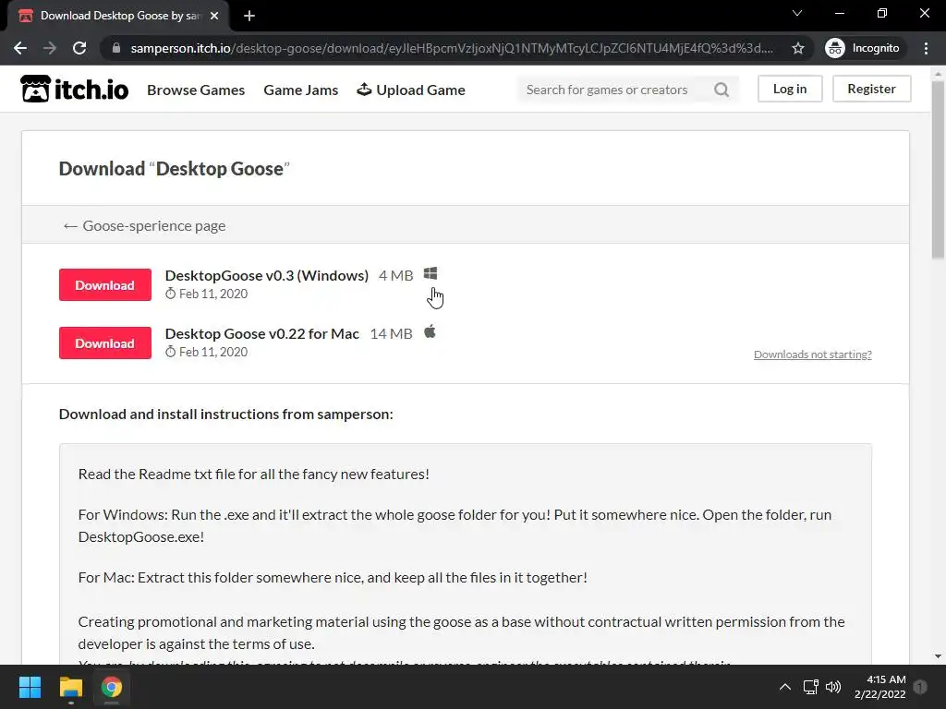946x709 pixels.
Task: Open the notification center badge
Action: 920,687
